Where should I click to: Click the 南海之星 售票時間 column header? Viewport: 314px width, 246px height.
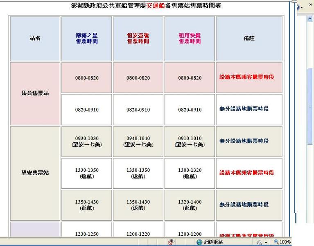(86, 39)
